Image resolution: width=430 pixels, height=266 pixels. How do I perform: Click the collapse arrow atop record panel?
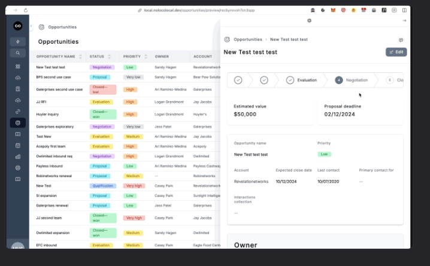(404, 20)
